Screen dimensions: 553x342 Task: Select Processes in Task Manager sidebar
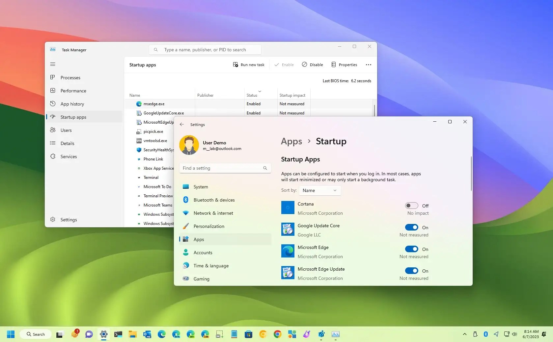pos(70,78)
